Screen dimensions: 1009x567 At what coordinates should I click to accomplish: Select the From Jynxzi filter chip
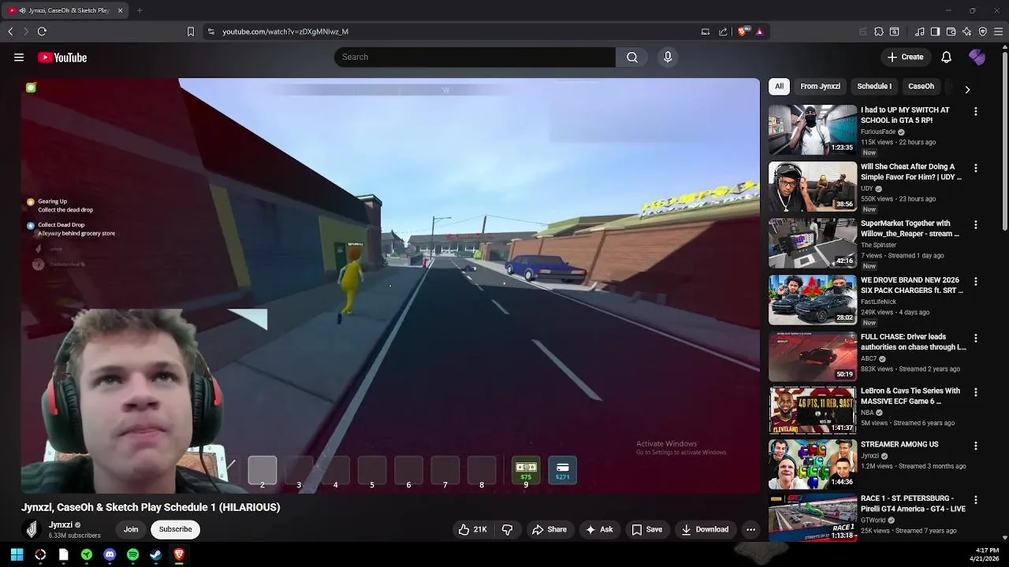820,87
